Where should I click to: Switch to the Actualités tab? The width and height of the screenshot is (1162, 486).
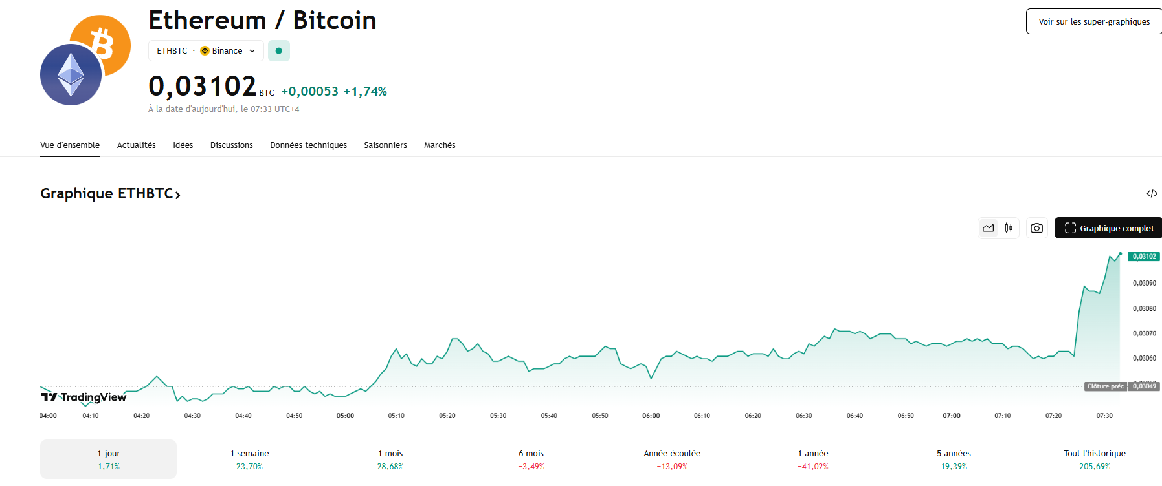coord(137,145)
